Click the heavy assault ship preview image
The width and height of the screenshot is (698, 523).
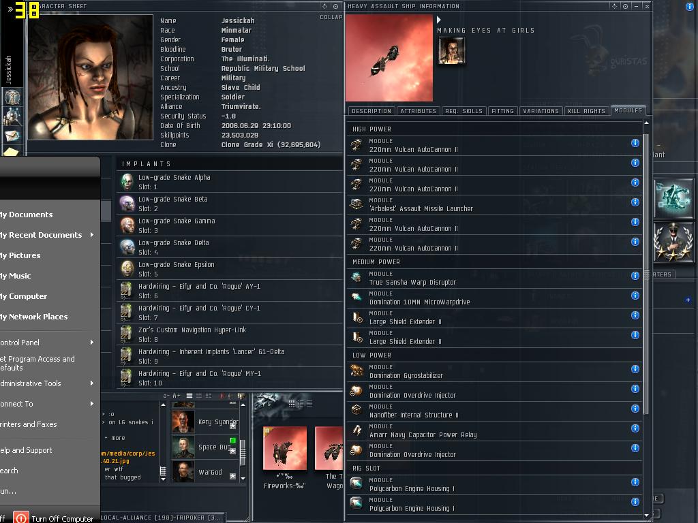tap(389, 58)
